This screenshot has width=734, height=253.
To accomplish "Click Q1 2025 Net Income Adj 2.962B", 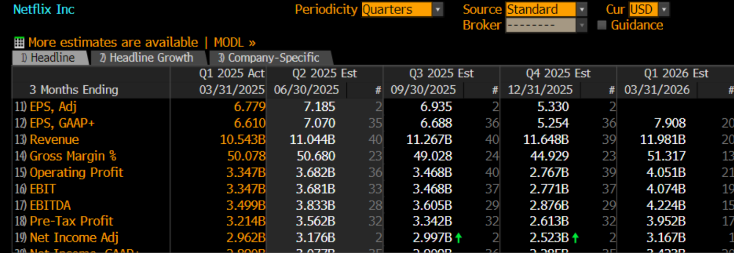I will tap(247, 238).
